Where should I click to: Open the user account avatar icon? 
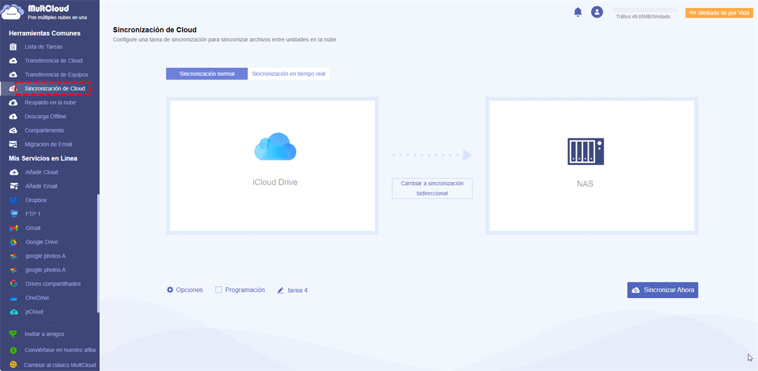[597, 12]
